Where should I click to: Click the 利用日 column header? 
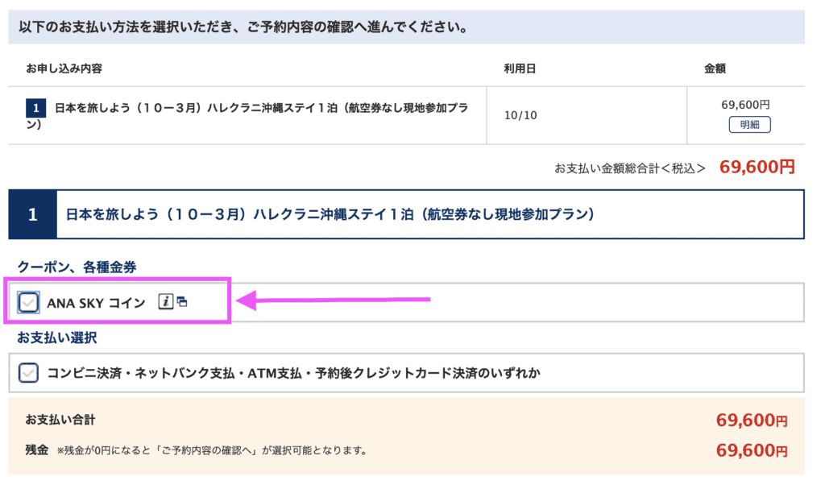520,68
